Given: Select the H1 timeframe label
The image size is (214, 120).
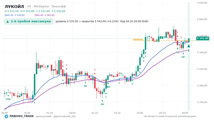Looking at the screenshot, I should click(x=29, y=6).
